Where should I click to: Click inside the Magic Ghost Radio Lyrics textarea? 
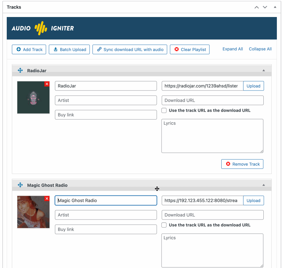[212, 250]
